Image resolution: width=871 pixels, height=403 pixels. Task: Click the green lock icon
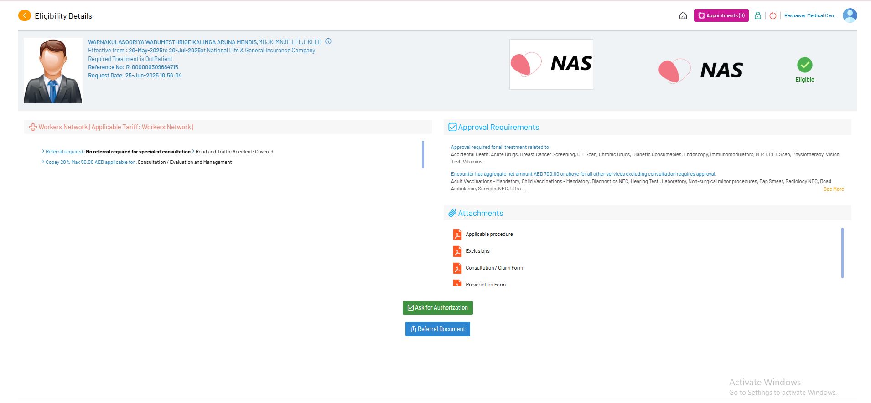point(758,15)
